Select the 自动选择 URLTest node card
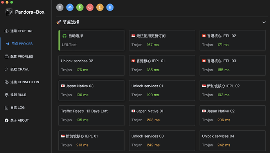 click(x=92, y=40)
